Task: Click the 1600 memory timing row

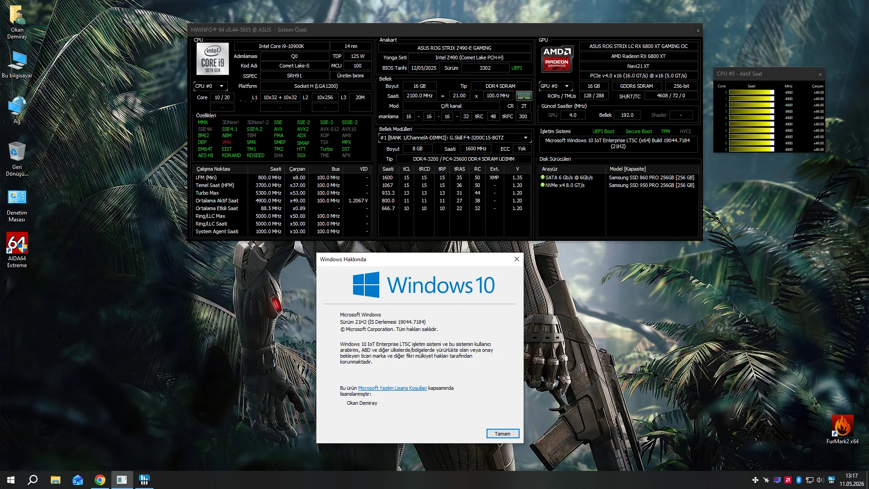Action: (454, 177)
